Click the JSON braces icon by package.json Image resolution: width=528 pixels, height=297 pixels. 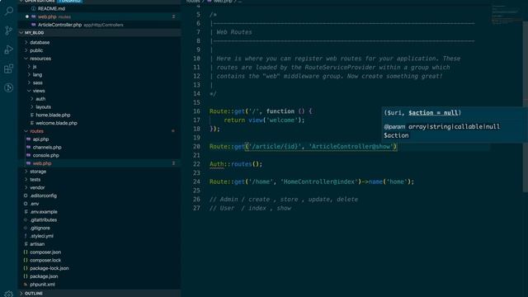click(x=26, y=276)
